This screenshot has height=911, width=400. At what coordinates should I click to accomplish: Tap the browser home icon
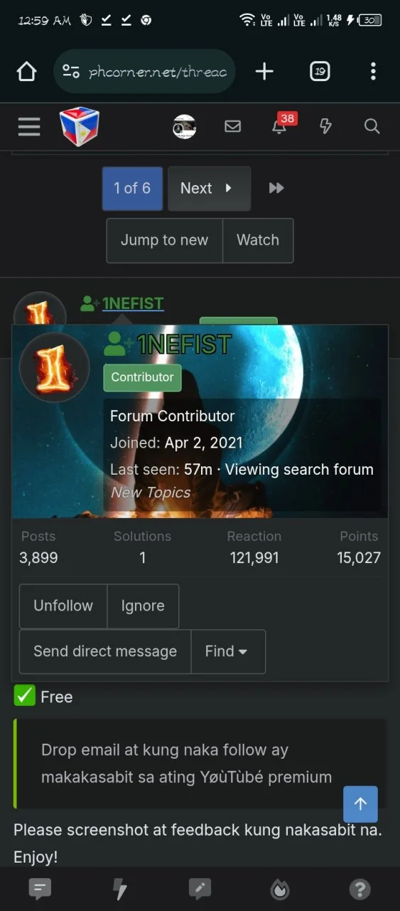coord(26,71)
